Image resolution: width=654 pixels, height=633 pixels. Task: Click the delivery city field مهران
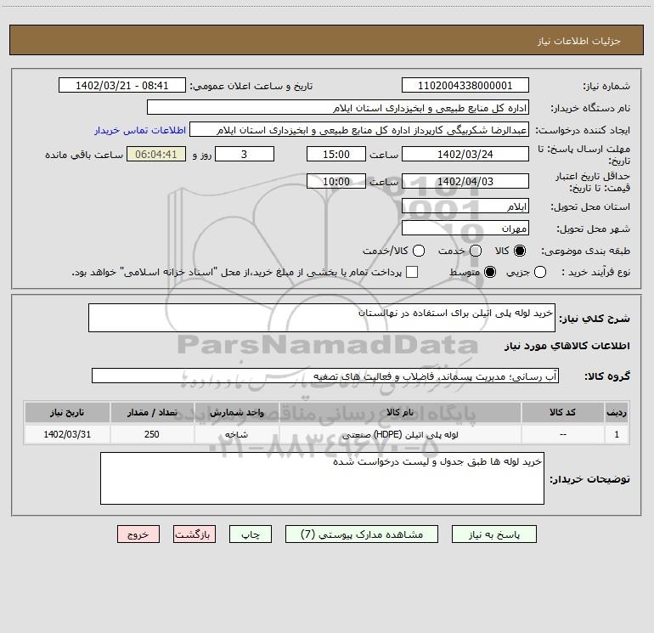[x=465, y=229]
